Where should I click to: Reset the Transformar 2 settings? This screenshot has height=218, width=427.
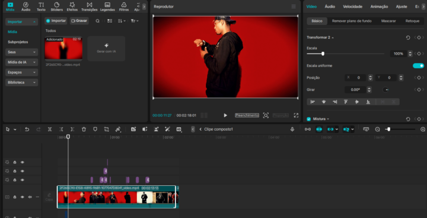(408, 37)
